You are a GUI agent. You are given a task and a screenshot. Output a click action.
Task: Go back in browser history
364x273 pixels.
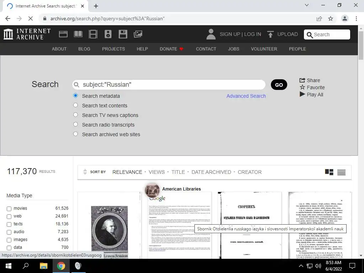pos(8,18)
